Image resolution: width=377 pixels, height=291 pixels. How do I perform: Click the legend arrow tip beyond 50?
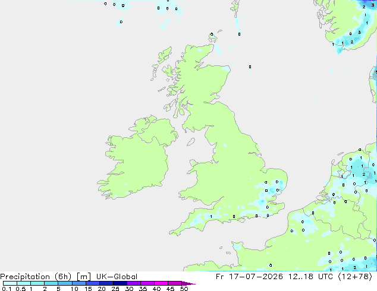click(188, 283)
